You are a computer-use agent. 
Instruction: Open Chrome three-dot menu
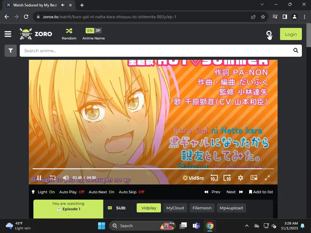click(304, 17)
